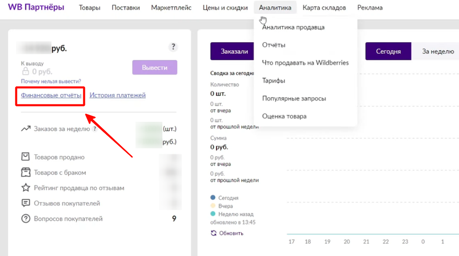Click the Обновить text

[x=231, y=233]
